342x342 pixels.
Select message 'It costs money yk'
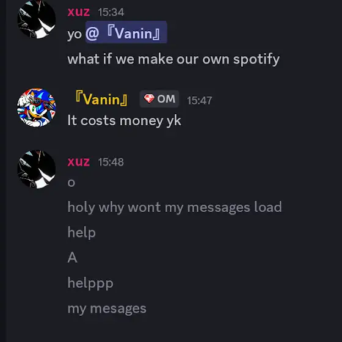(x=125, y=121)
